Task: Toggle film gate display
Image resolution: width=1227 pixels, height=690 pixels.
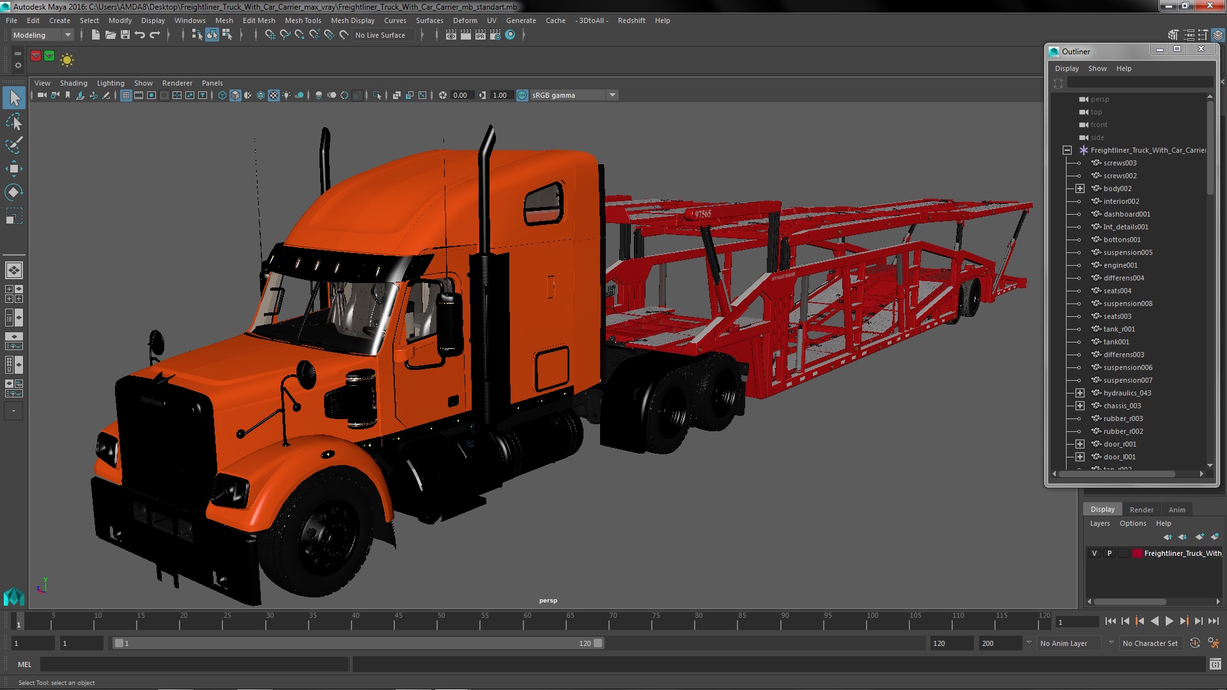Action: tap(139, 95)
